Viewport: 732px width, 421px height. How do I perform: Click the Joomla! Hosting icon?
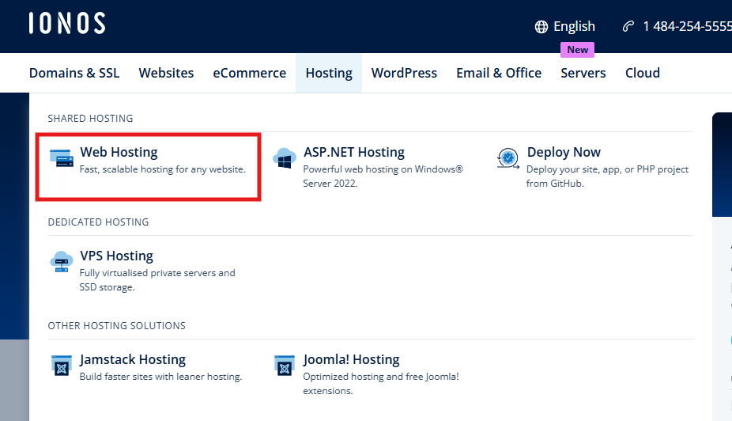click(285, 366)
